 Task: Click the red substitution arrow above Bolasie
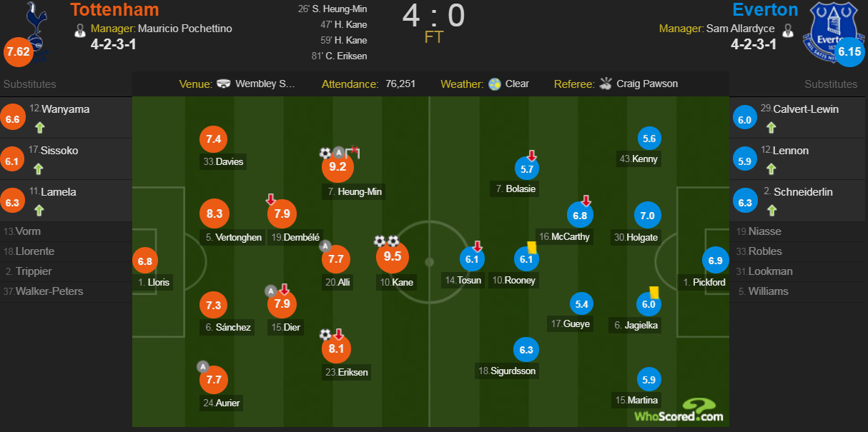click(532, 156)
